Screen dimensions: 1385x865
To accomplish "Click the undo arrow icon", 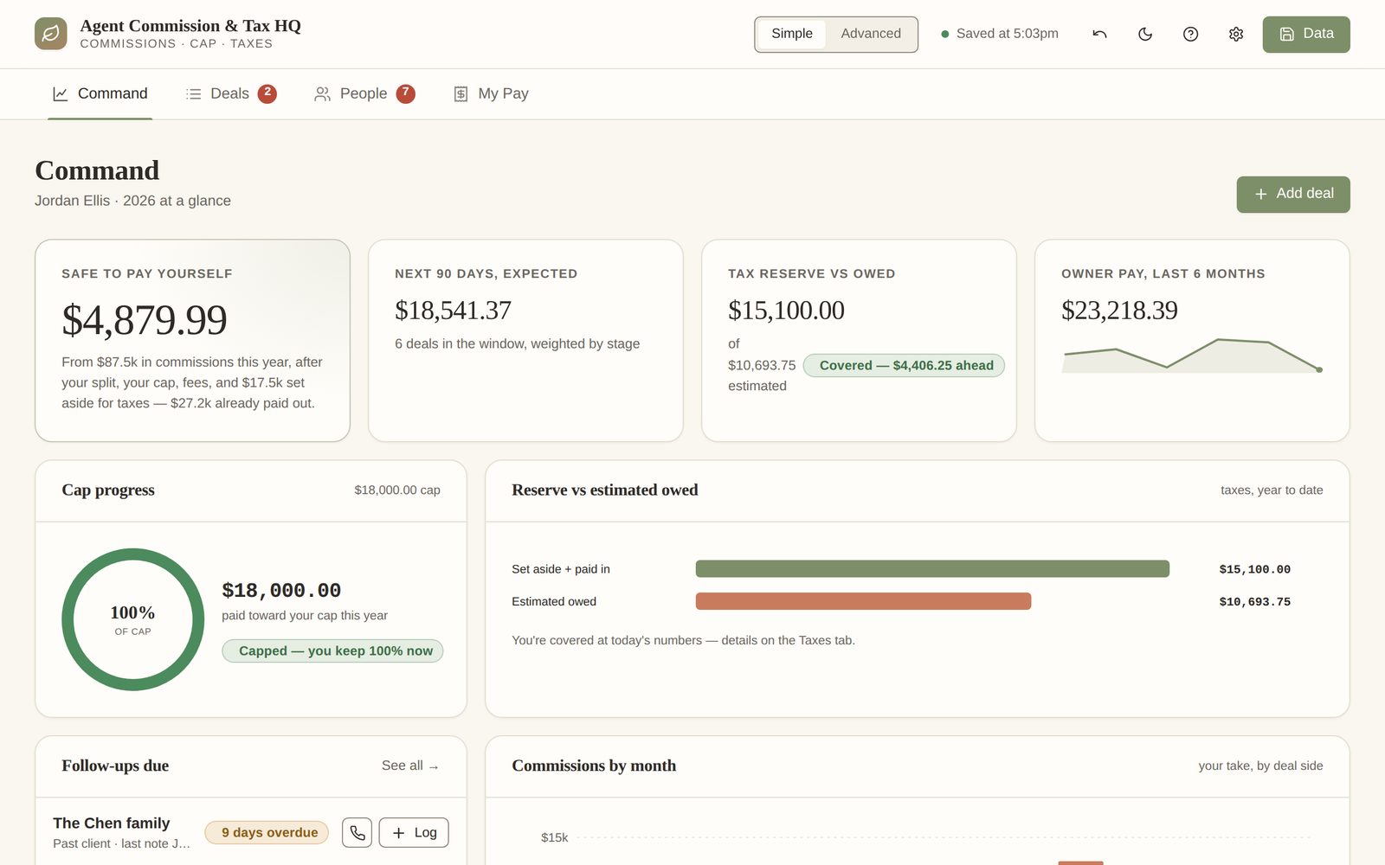I will (x=1099, y=34).
